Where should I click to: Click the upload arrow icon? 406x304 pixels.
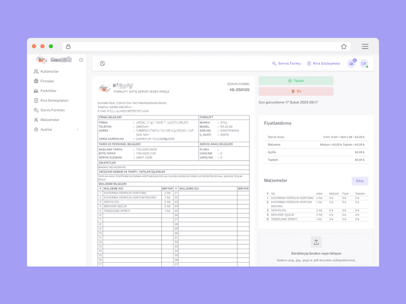(x=316, y=242)
